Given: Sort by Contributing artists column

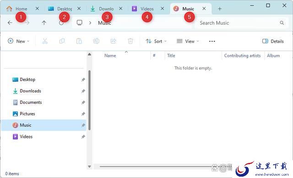Looking at the screenshot, I should point(242,56).
